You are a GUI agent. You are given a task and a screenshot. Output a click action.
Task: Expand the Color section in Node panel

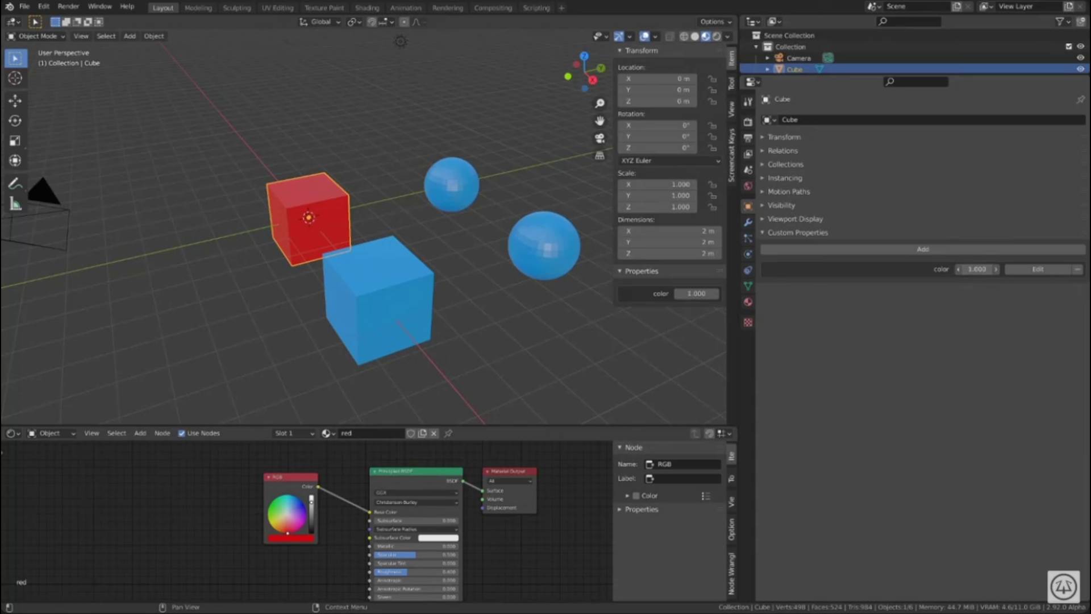pyautogui.click(x=627, y=496)
